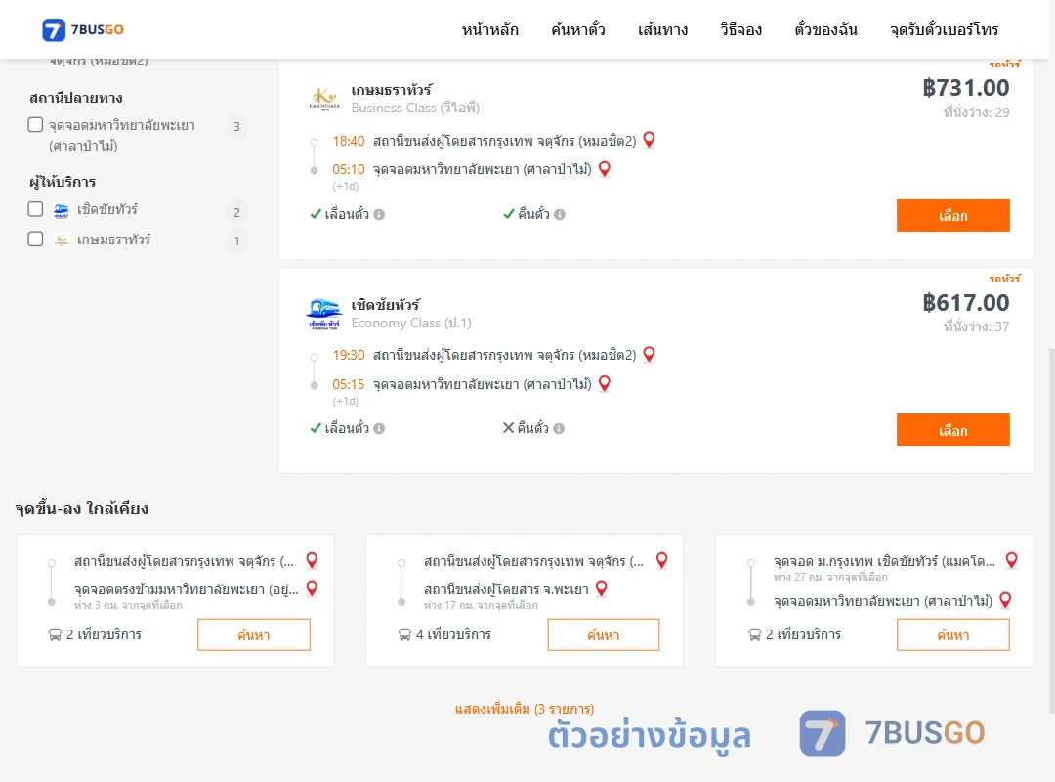Show map pin for 05:10 arrival stop
The image size is (1055, 782).
coord(605,168)
